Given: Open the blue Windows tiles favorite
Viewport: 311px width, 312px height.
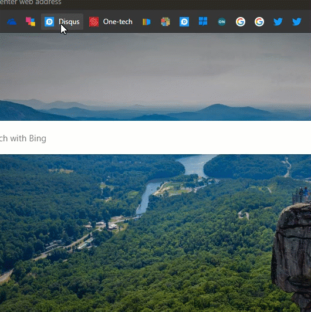Looking at the screenshot, I should tap(203, 21).
